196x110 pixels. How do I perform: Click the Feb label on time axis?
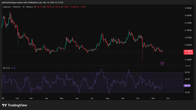tap(17, 99)
